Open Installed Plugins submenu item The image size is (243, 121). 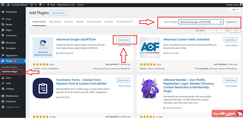pos(9,67)
